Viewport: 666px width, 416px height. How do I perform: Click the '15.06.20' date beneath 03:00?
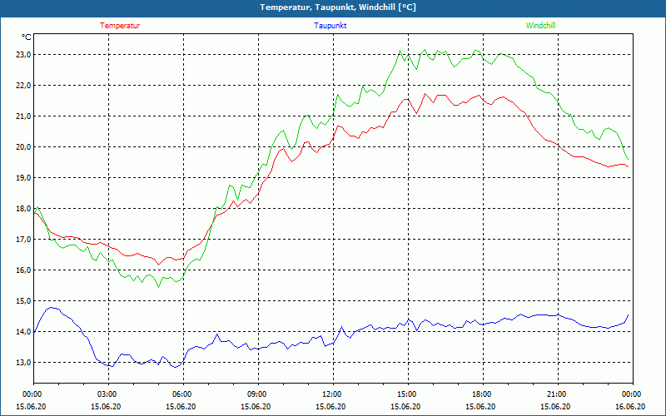[107, 407]
